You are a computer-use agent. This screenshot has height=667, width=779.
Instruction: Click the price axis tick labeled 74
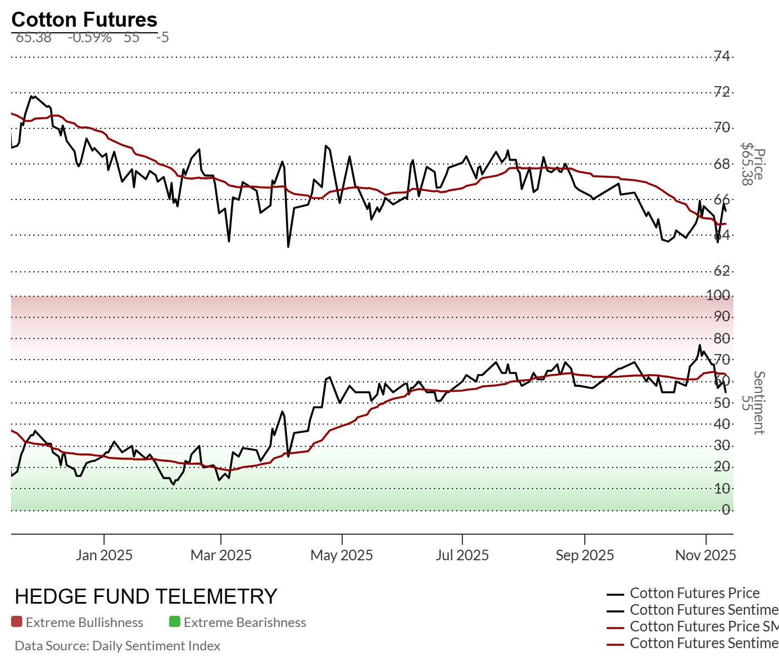722,56
